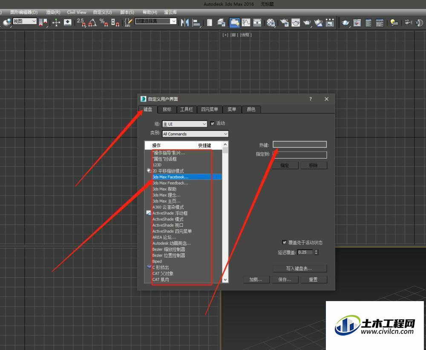Open the 组 主 UI dropdown

coord(184,124)
